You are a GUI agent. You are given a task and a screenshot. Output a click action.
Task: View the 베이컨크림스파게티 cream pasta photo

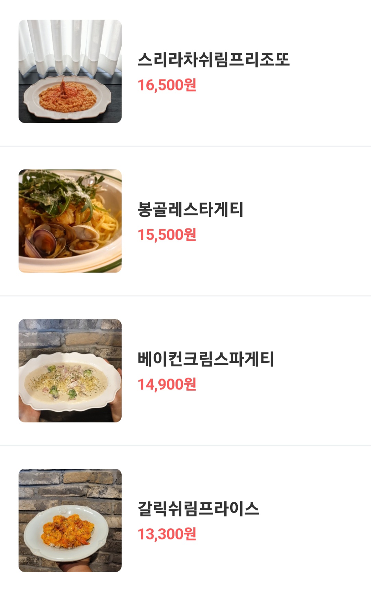(x=70, y=371)
